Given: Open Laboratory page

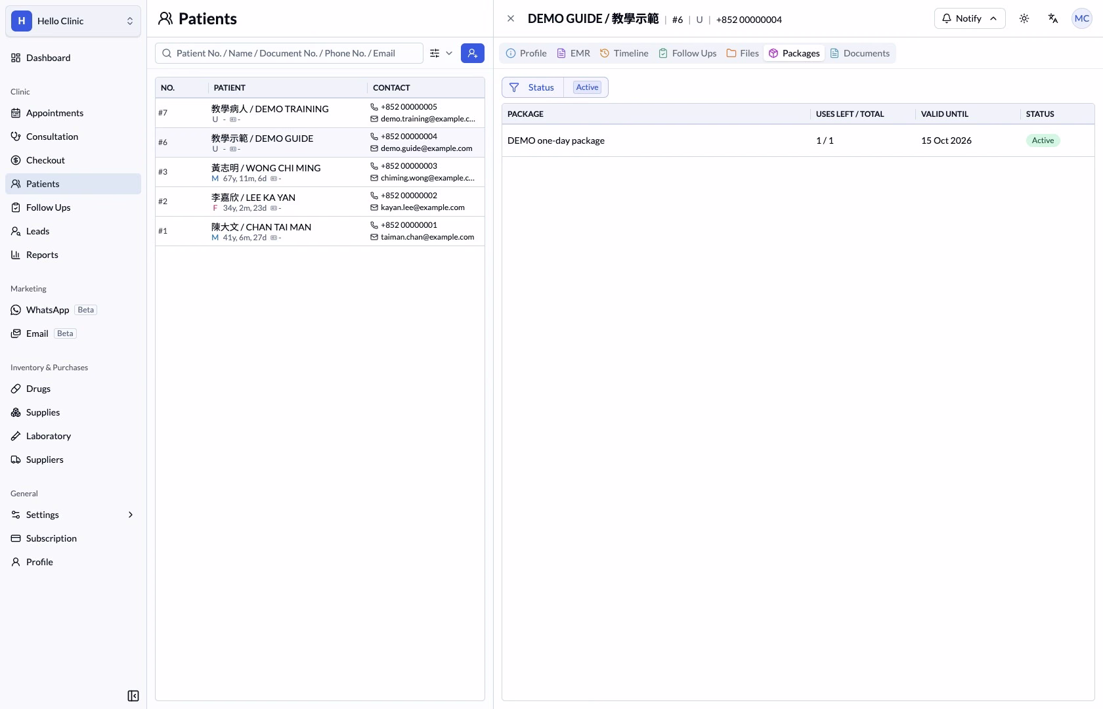Looking at the screenshot, I should (x=73, y=436).
